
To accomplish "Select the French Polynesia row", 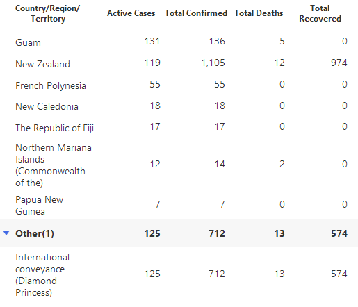I will tap(179, 85).
